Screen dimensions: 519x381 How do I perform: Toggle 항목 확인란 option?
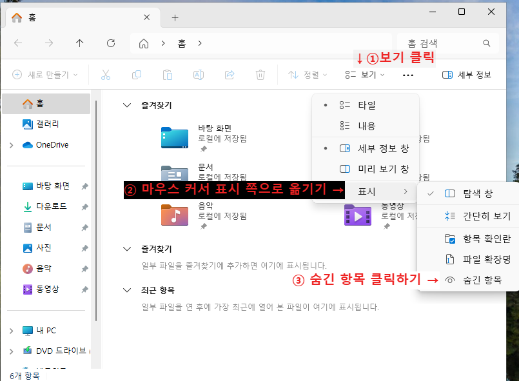[468, 239]
